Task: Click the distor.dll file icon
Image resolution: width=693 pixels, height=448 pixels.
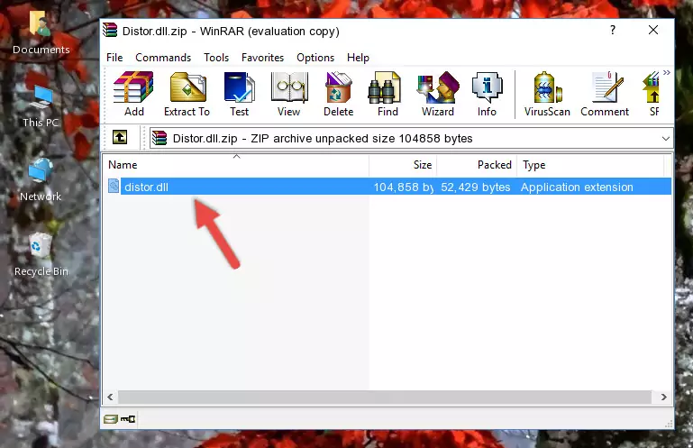Action: pos(114,187)
